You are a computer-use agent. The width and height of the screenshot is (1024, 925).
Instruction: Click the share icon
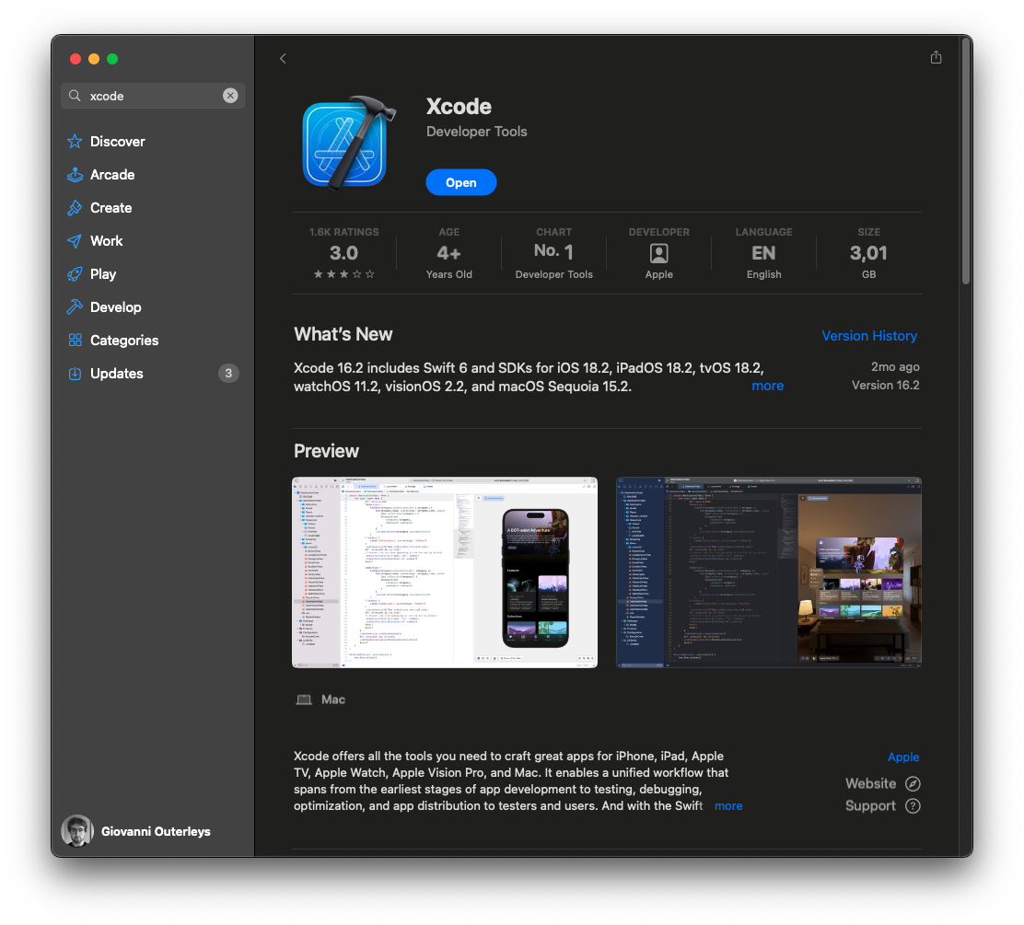click(936, 57)
